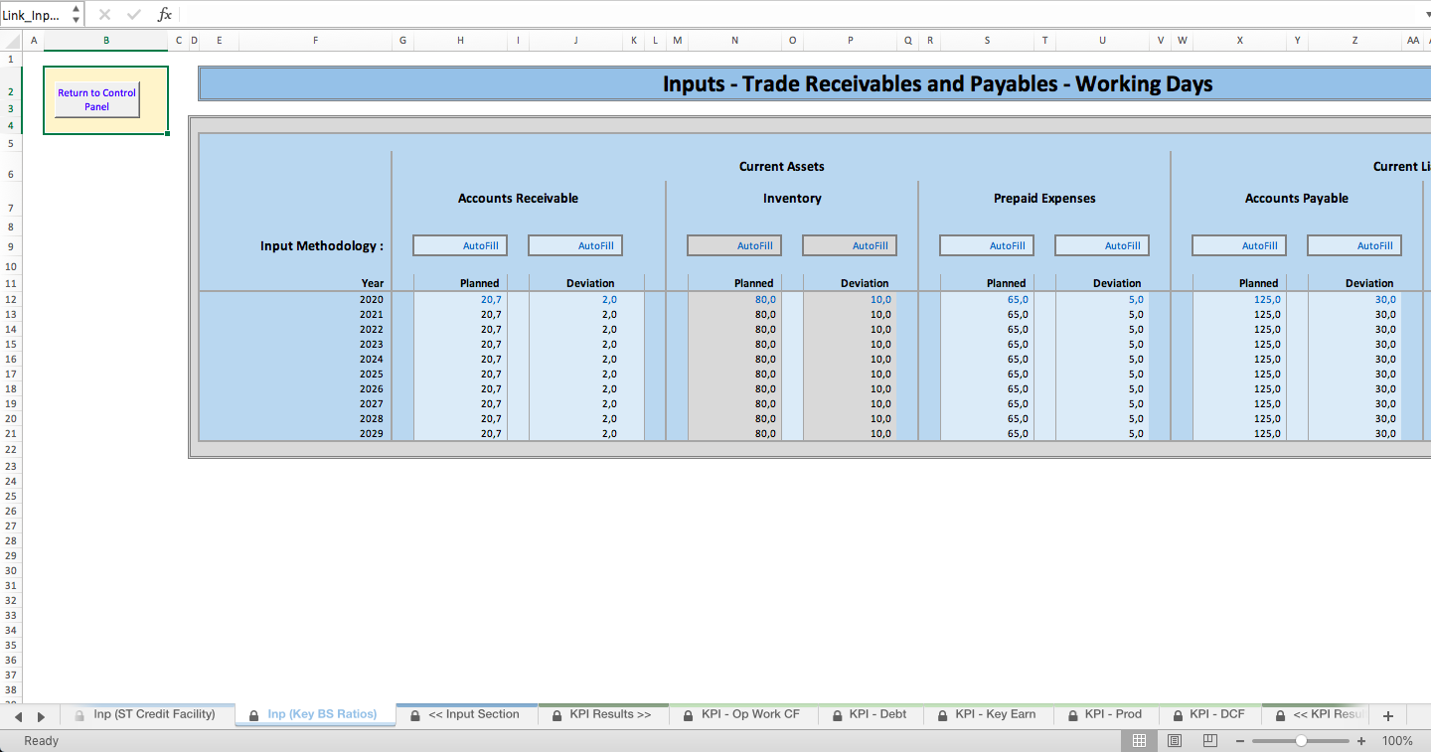The height and width of the screenshot is (752, 1431).
Task: Click 2020 Accounts Receivable Planned value 20,7
Action: click(x=460, y=299)
